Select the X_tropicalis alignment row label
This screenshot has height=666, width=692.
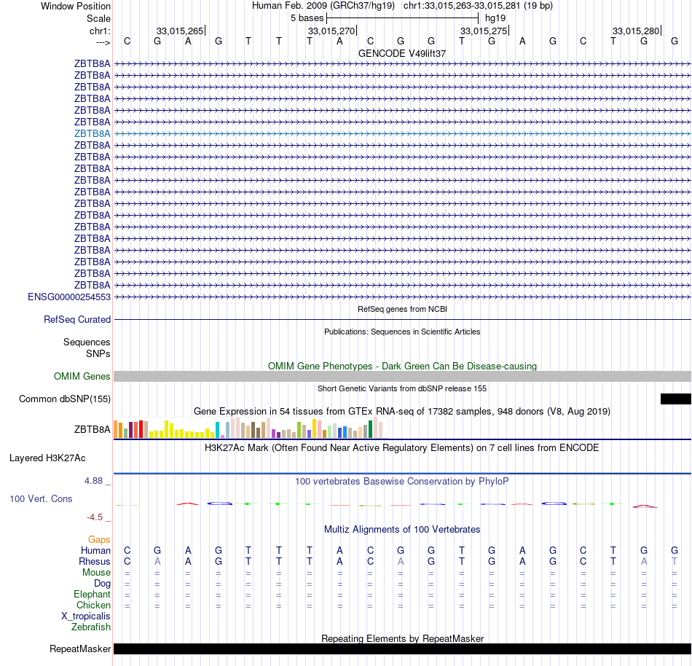coord(86,616)
